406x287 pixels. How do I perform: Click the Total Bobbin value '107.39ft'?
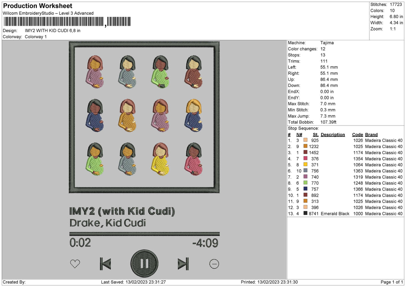(329, 122)
